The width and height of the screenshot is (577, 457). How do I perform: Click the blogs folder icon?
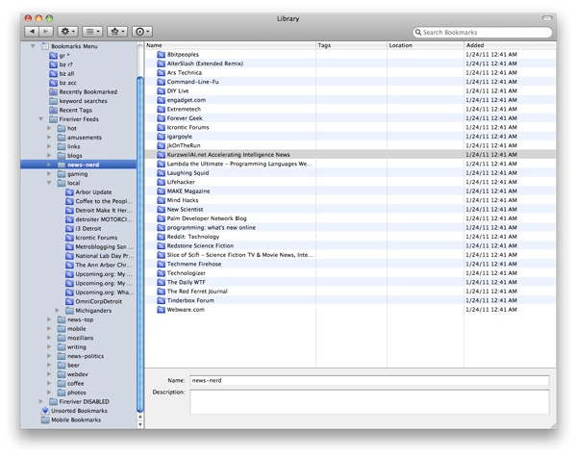pos(62,156)
